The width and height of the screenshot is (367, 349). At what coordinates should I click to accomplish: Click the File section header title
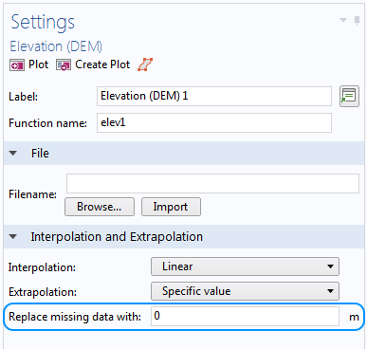(x=40, y=154)
